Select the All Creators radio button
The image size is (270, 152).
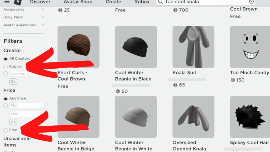click(x=6, y=59)
